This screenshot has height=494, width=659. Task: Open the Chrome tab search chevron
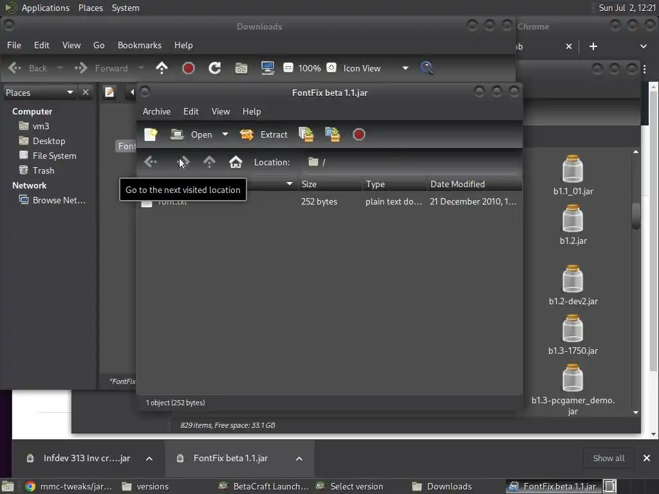click(644, 46)
